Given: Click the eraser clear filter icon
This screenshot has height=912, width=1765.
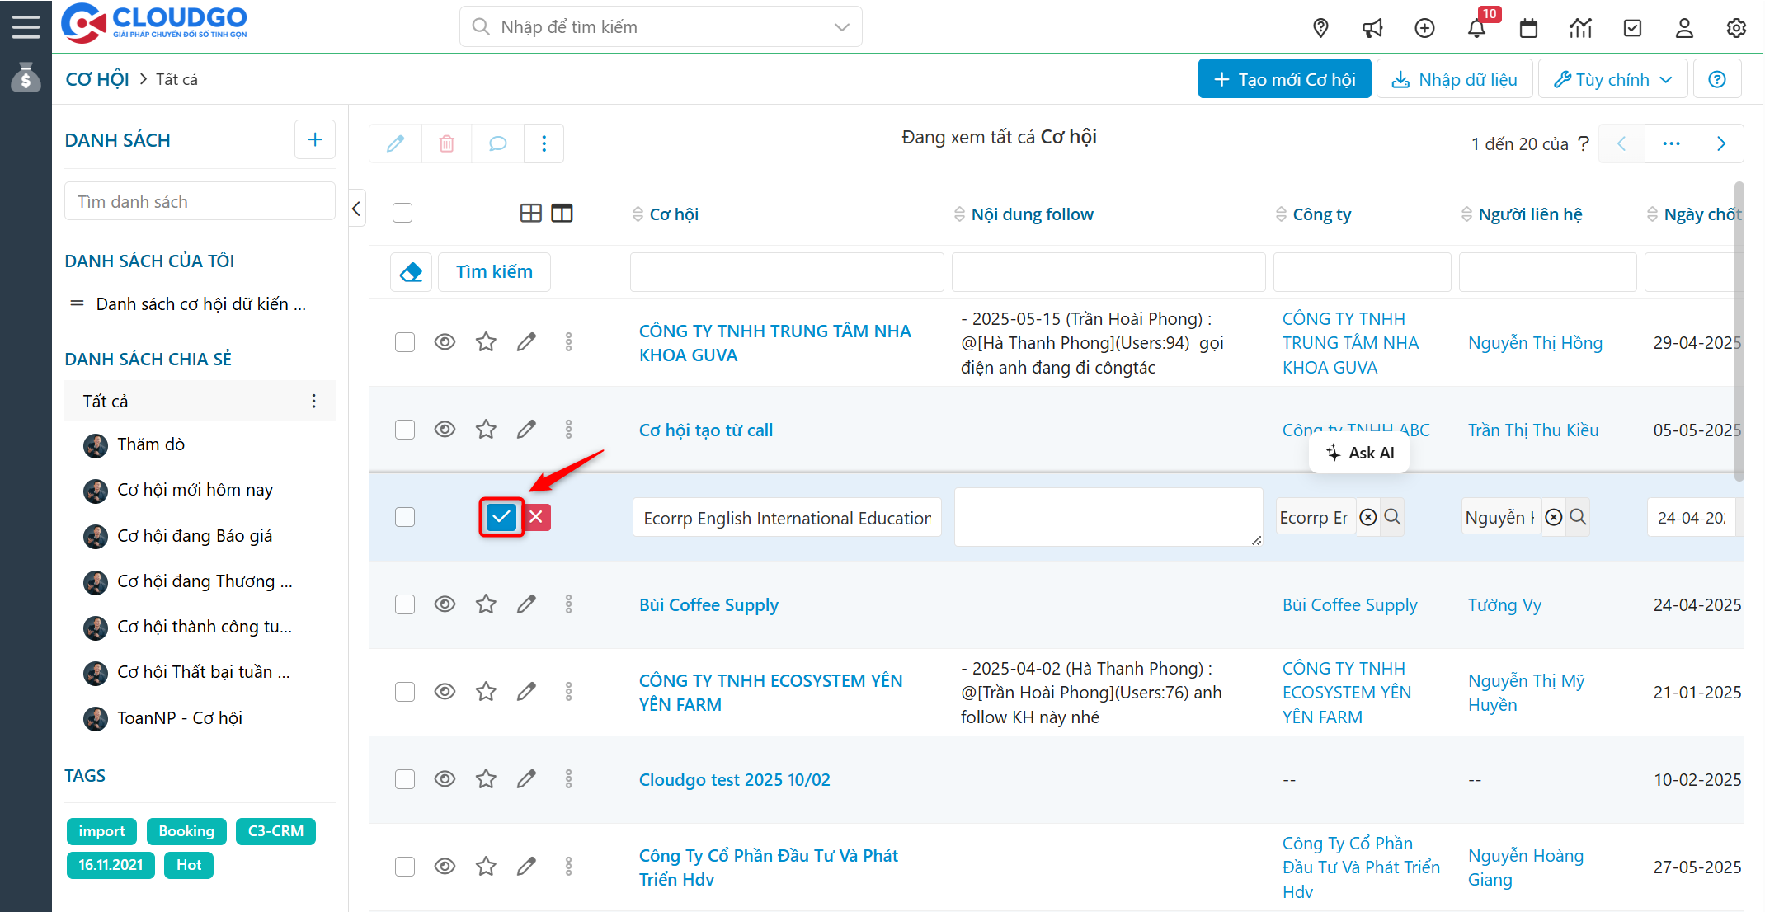Looking at the screenshot, I should point(411,271).
